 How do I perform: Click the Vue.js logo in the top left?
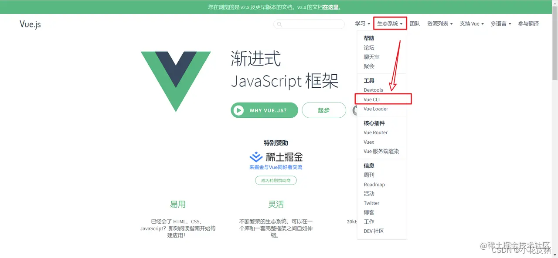[29, 24]
